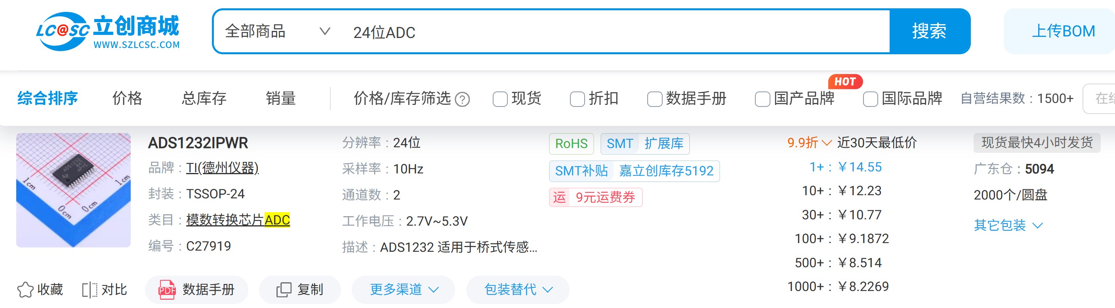
Task: Add ADS1232IPWR to favorites via 收藏 star
Action: point(27,290)
